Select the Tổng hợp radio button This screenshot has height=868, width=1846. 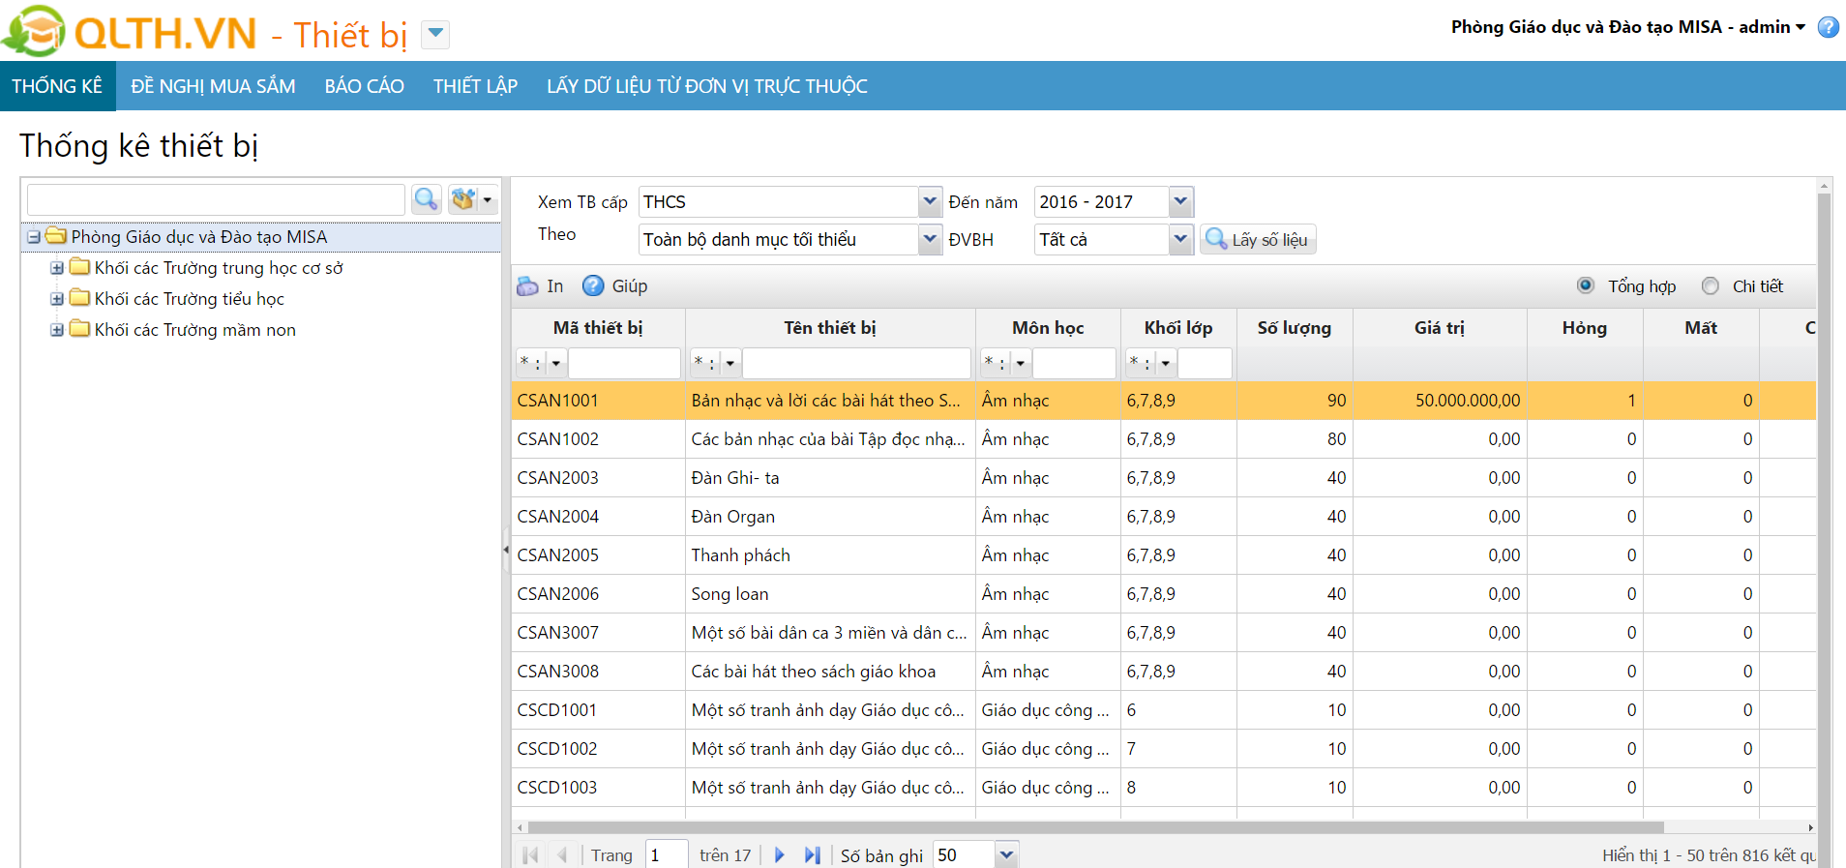pyautogui.click(x=1586, y=286)
